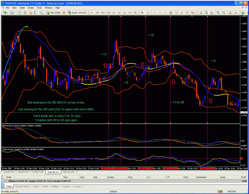This screenshot has width=249, height=194.
Task: Close the Terminal panel with X
Action: coord(2,176)
